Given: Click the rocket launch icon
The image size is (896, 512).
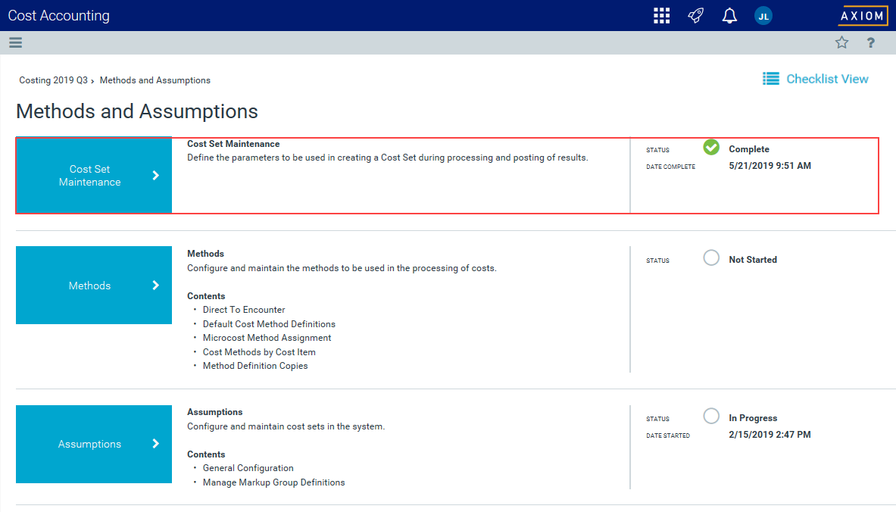Looking at the screenshot, I should 695,15.
